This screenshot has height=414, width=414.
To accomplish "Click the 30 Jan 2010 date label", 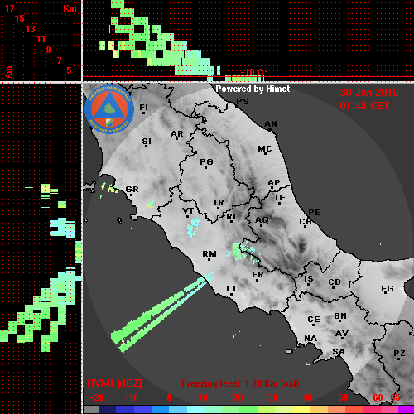I will tap(369, 93).
